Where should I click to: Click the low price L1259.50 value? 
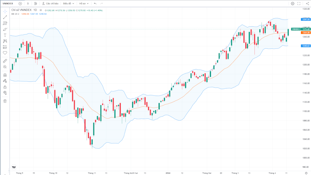tap(70, 11)
